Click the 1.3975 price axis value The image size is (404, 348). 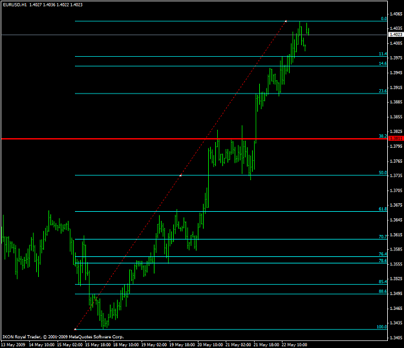tap(396, 58)
